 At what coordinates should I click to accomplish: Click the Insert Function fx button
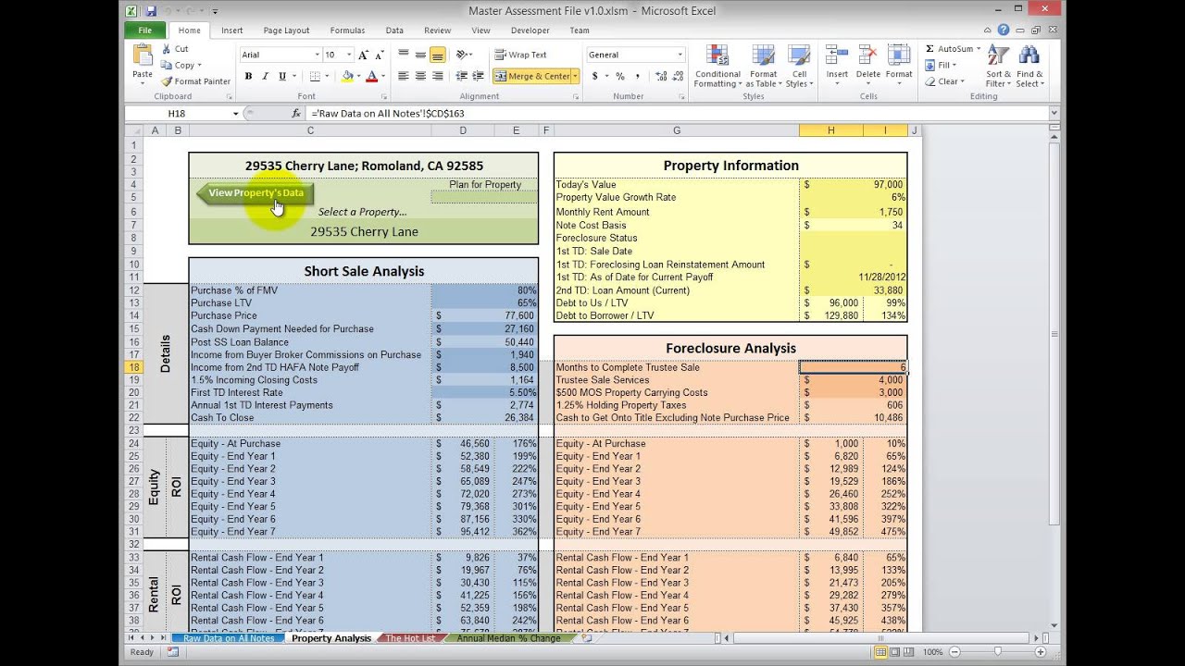[296, 113]
